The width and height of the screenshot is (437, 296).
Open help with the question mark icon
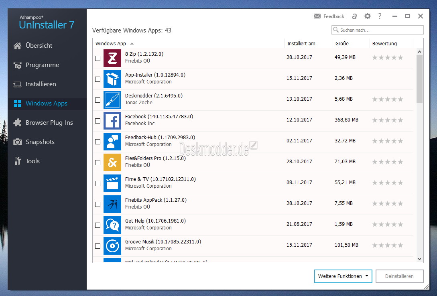click(x=380, y=16)
